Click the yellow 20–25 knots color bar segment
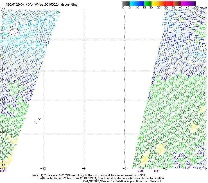The image size is (208, 183). point(155,3)
